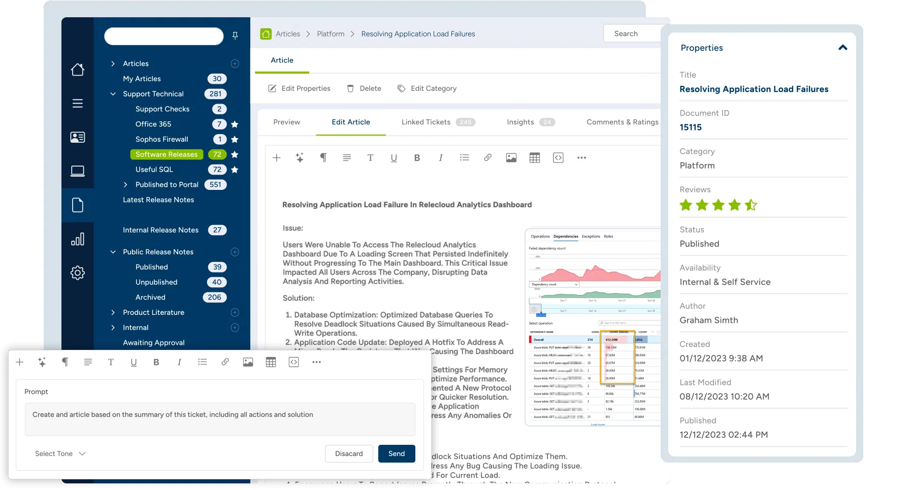Open the Insights tab
914x490 pixels.
[x=531, y=122]
